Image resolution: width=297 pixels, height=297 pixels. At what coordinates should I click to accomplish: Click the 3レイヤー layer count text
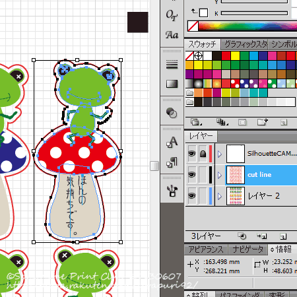[206, 236]
